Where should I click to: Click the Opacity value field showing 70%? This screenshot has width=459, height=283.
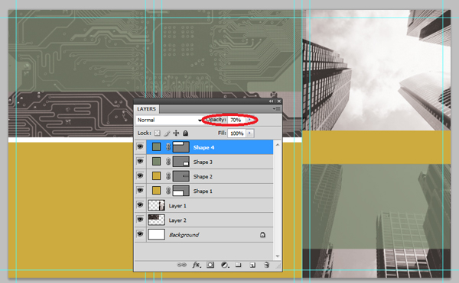click(x=236, y=120)
